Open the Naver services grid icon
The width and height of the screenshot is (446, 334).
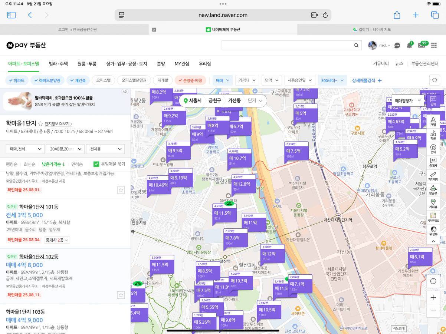click(x=434, y=45)
